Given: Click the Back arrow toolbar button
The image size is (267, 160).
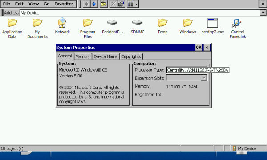Looking at the screenshot, I should (87, 4).
